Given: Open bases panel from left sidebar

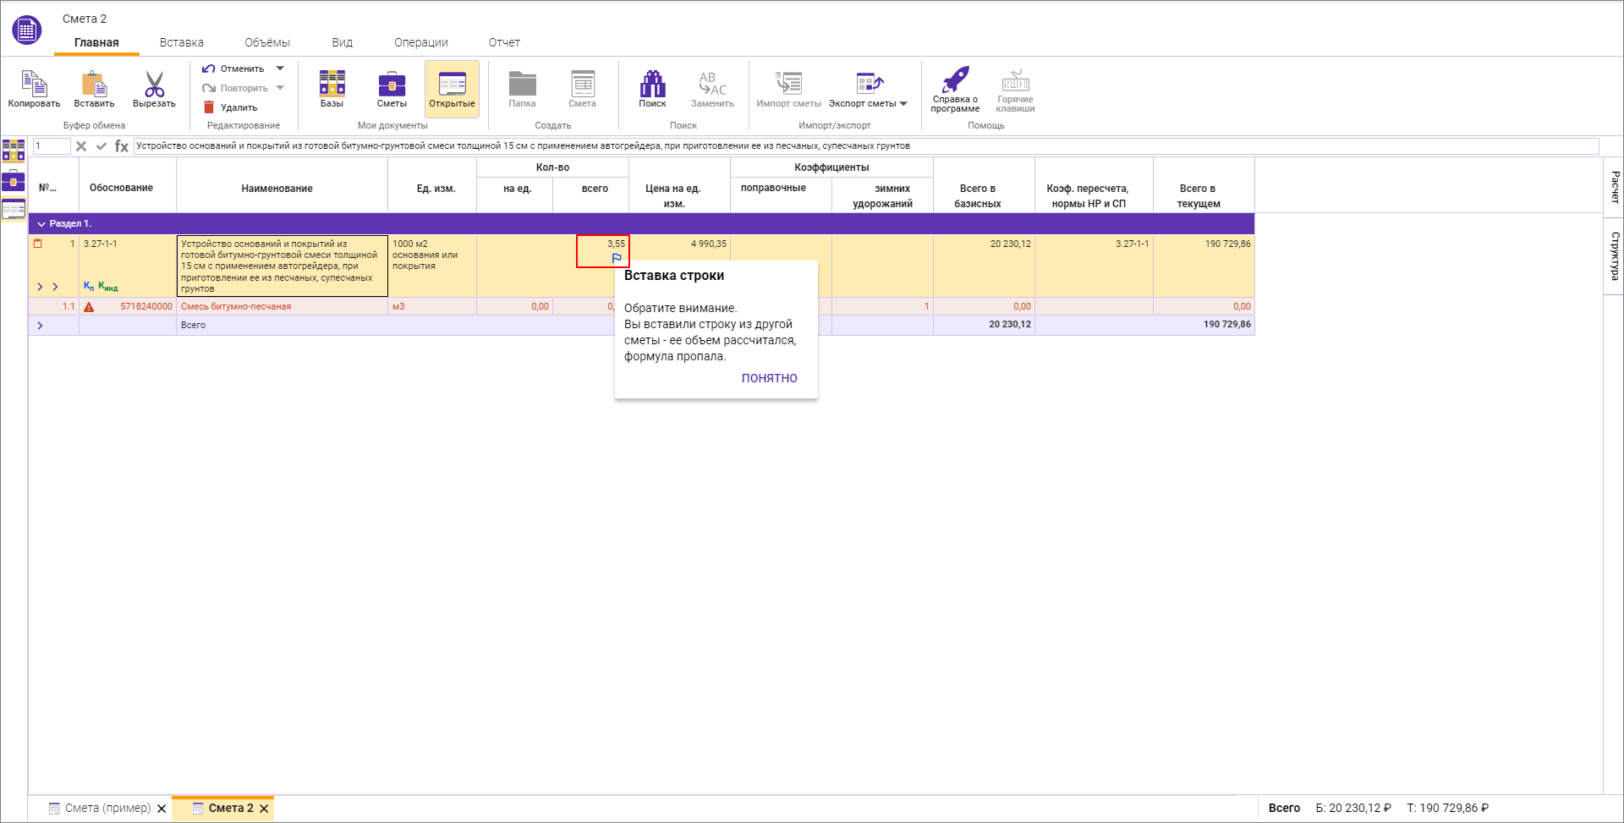Looking at the screenshot, I should pyautogui.click(x=14, y=151).
